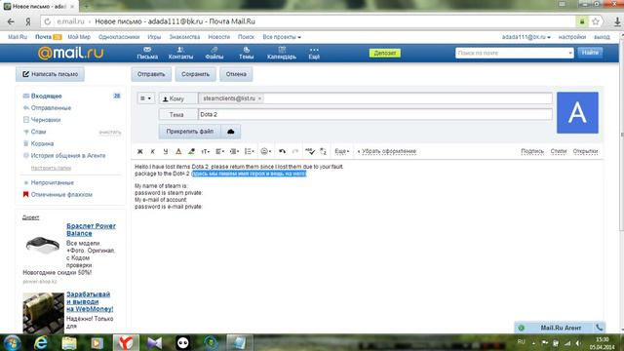Open the Черновики drafts folder
Viewport: 624px width, 351px height.
[x=46, y=120]
